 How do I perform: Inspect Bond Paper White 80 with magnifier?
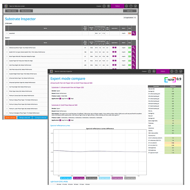tap(134, 56)
